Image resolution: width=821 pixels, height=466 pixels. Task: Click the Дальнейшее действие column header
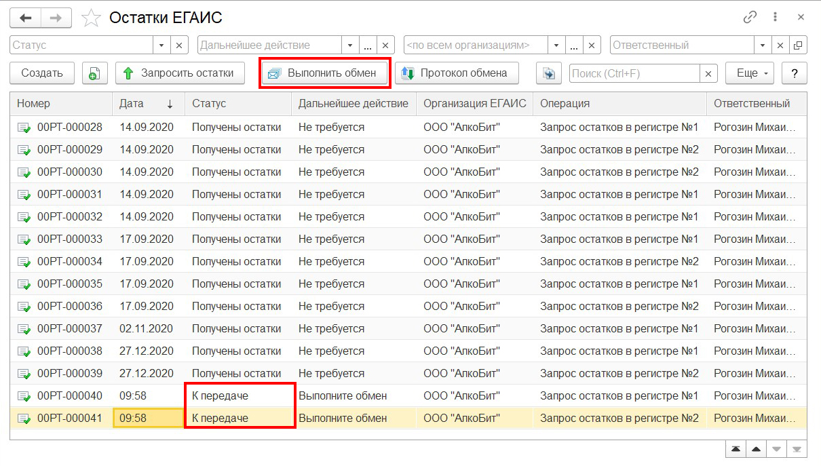[x=354, y=104]
